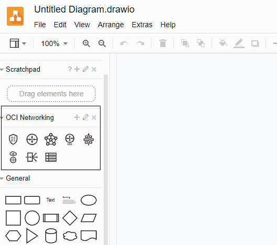Image resolution: width=277 pixels, height=245 pixels.
Task: Select the Square shape
Action: point(13,218)
